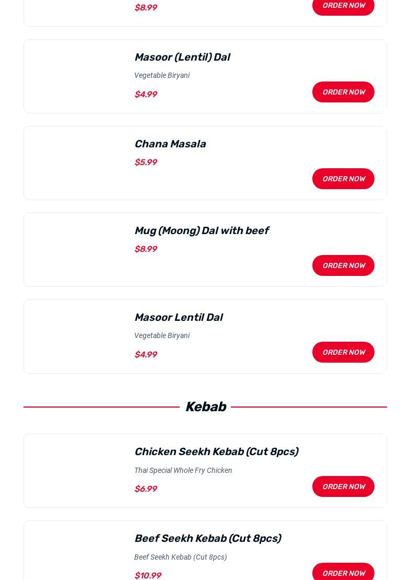
Task: Order the Chicken Seekh Kebab (Cut 8pcs)
Action: 343,486
